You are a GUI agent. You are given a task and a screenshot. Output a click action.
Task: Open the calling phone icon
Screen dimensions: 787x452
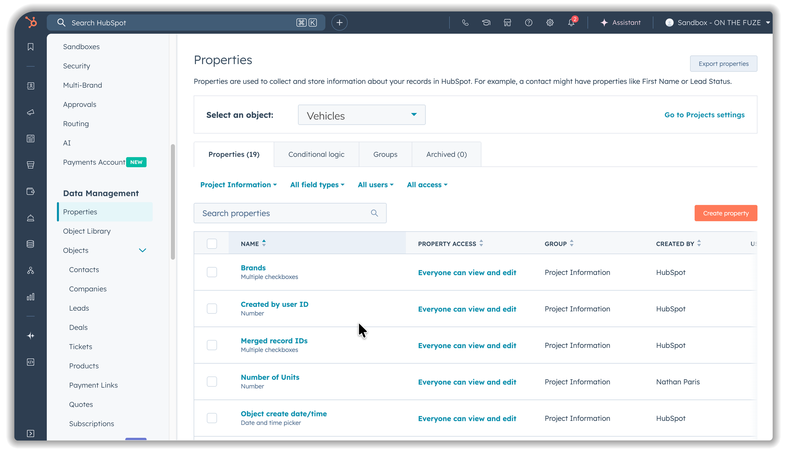tap(465, 22)
